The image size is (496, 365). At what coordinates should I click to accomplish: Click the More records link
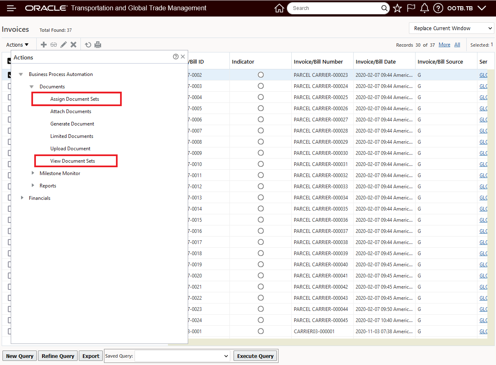(444, 44)
